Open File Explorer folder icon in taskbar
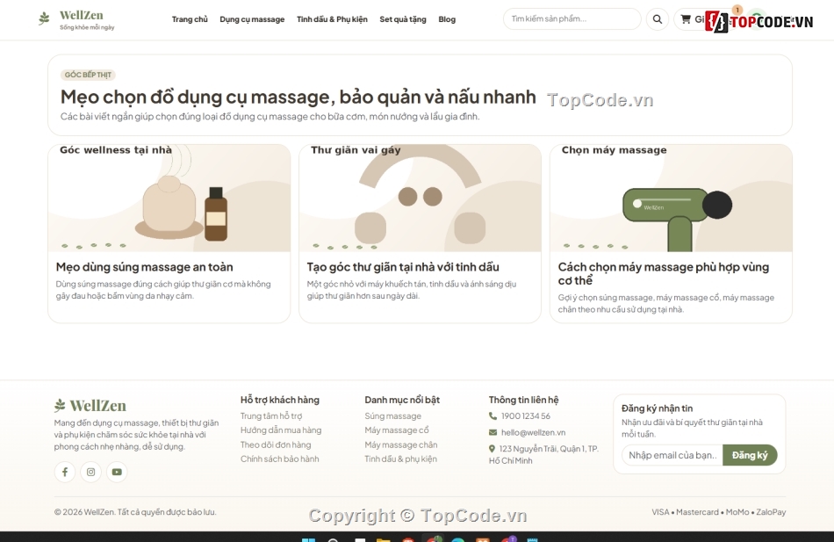Viewport: 834px width, 542px height. click(383, 540)
